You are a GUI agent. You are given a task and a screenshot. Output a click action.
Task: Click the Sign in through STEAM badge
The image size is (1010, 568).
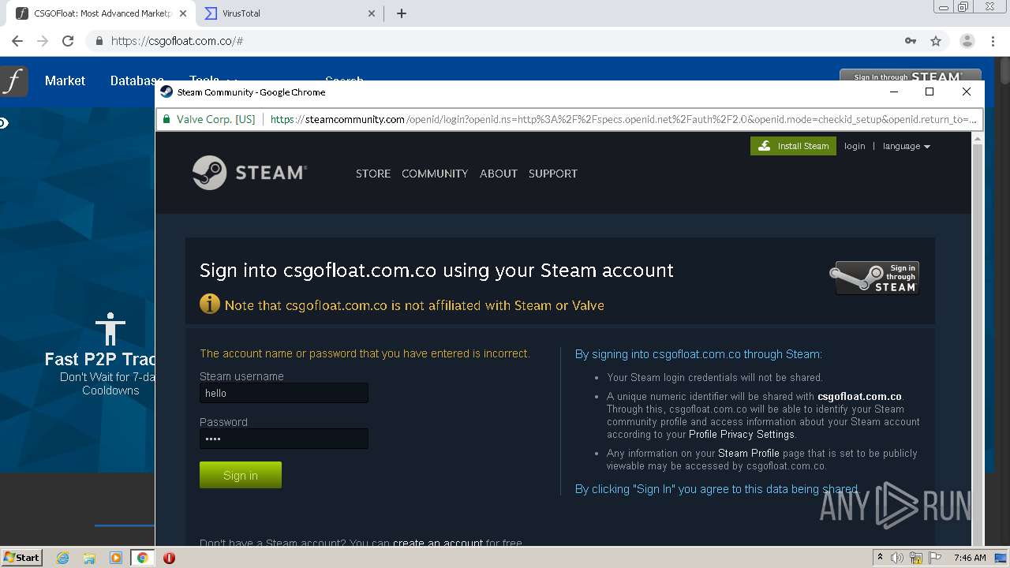pyautogui.click(x=876, y=278)
